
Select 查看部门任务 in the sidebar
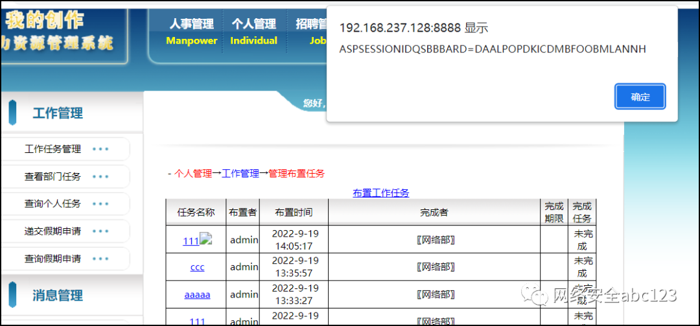pyautogui.click(x=52, y=177)
